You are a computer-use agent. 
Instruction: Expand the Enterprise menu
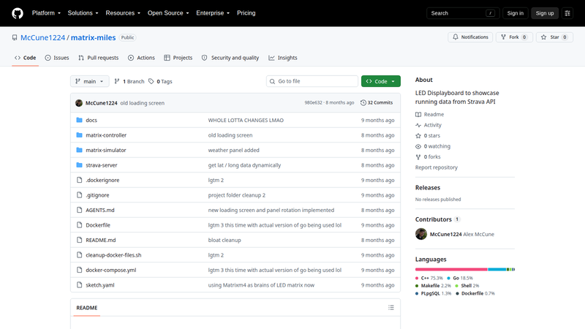(213, 13)
